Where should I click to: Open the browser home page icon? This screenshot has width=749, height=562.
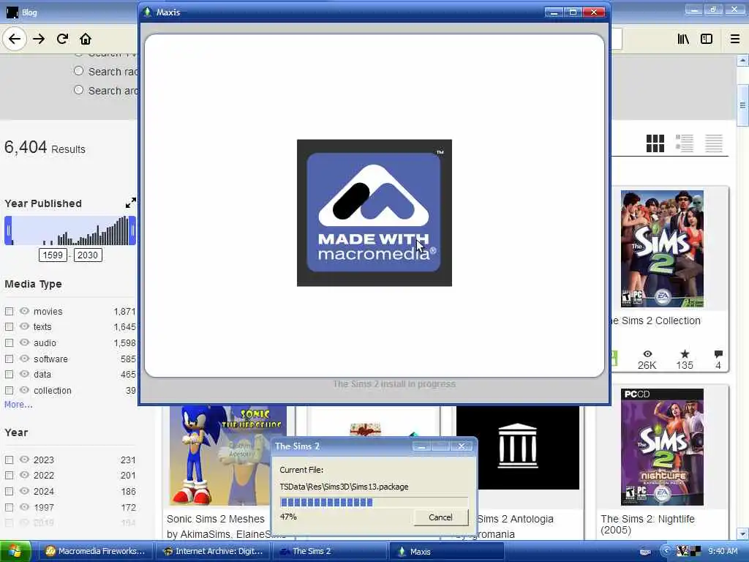pos(86,39)
